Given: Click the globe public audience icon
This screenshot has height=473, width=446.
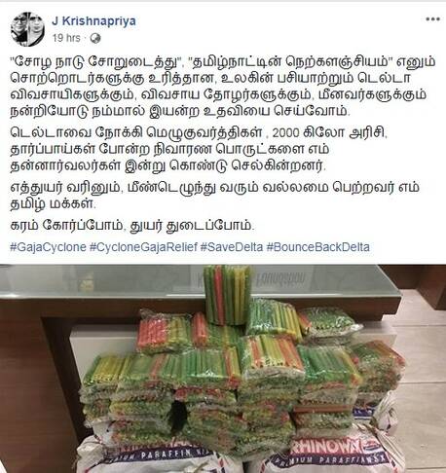Looking at the screenshot, I should 95,38.
